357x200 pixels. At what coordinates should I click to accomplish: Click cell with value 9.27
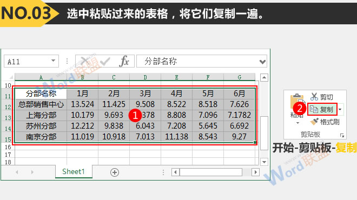click(x=239, y=137)
